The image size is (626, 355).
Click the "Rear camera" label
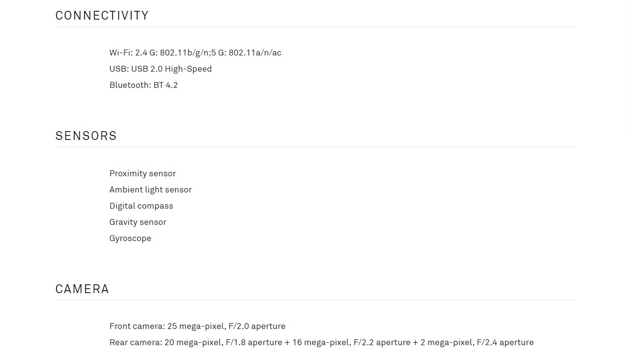click(x=135, y=342)
